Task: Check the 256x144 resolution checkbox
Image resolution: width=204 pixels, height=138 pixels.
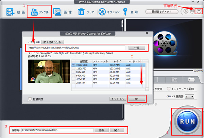Action: 73,82
